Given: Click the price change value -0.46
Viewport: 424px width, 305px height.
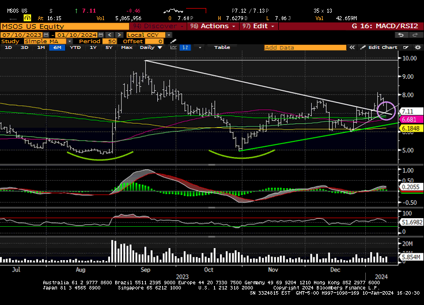Looking at the screenshot, I should (133, 11).
